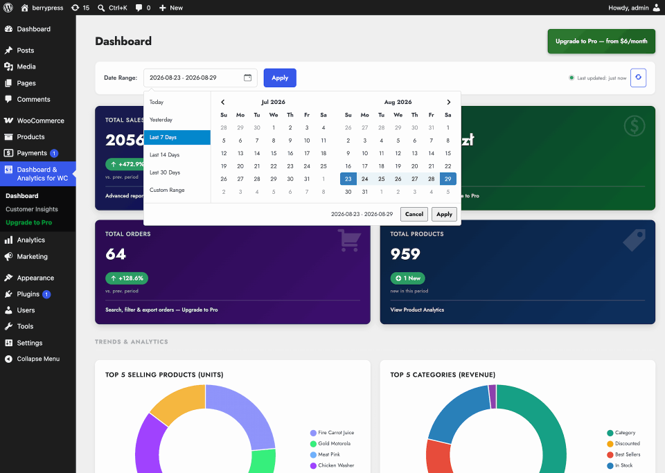Go to next month in calendar
Image resolution: width=665 pixels, height=473 pixels.
click(x=448, y=102)
